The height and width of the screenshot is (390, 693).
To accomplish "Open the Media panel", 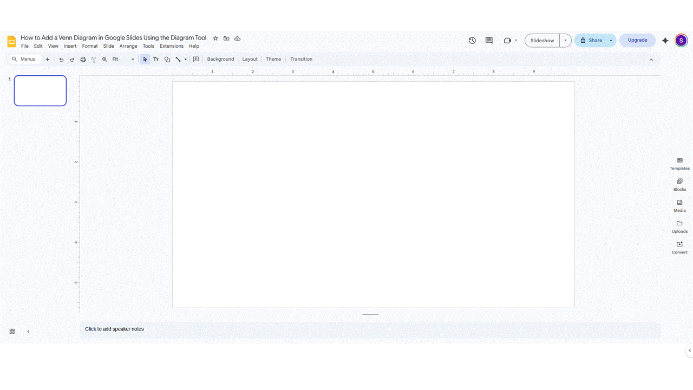I will click(x=679, y=206).
